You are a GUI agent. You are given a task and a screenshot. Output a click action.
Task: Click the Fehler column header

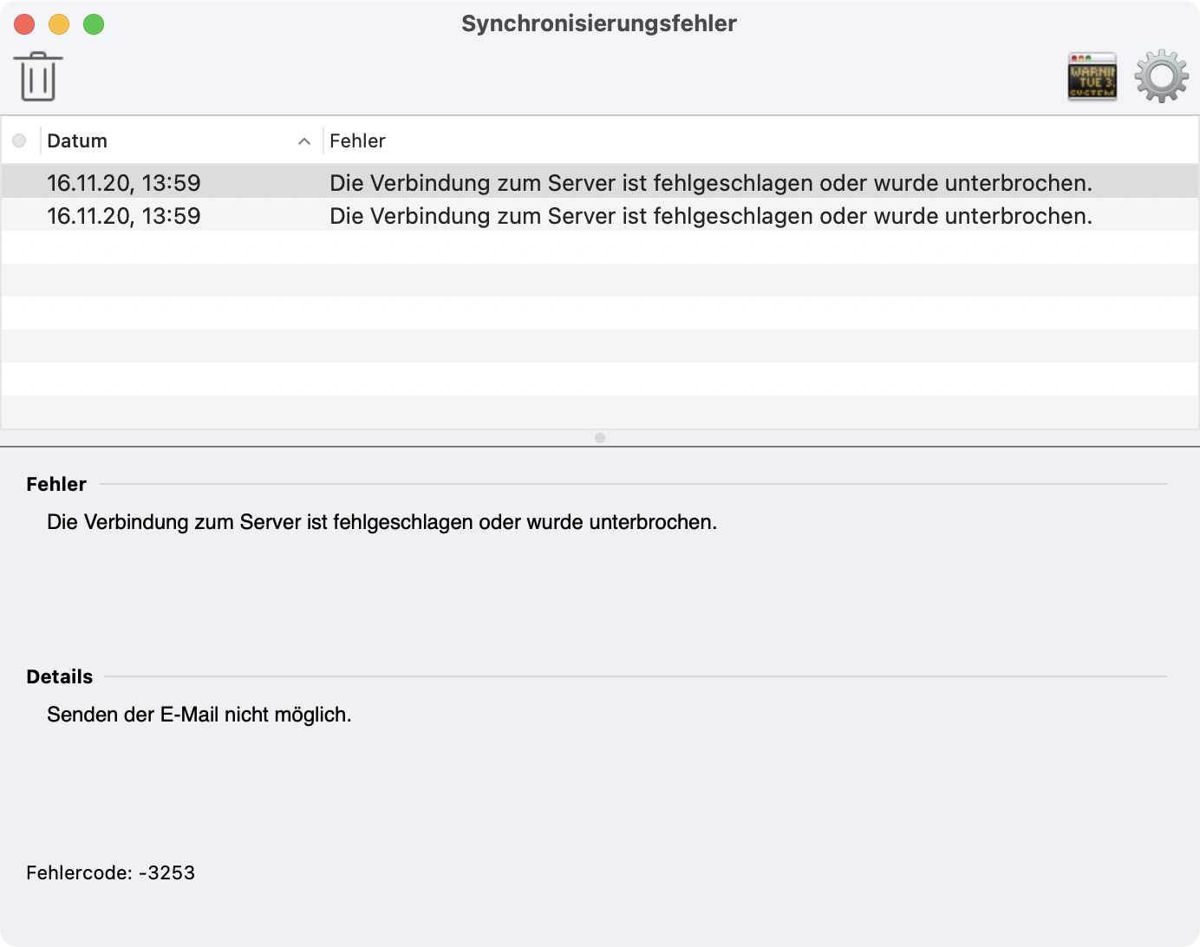357,140
